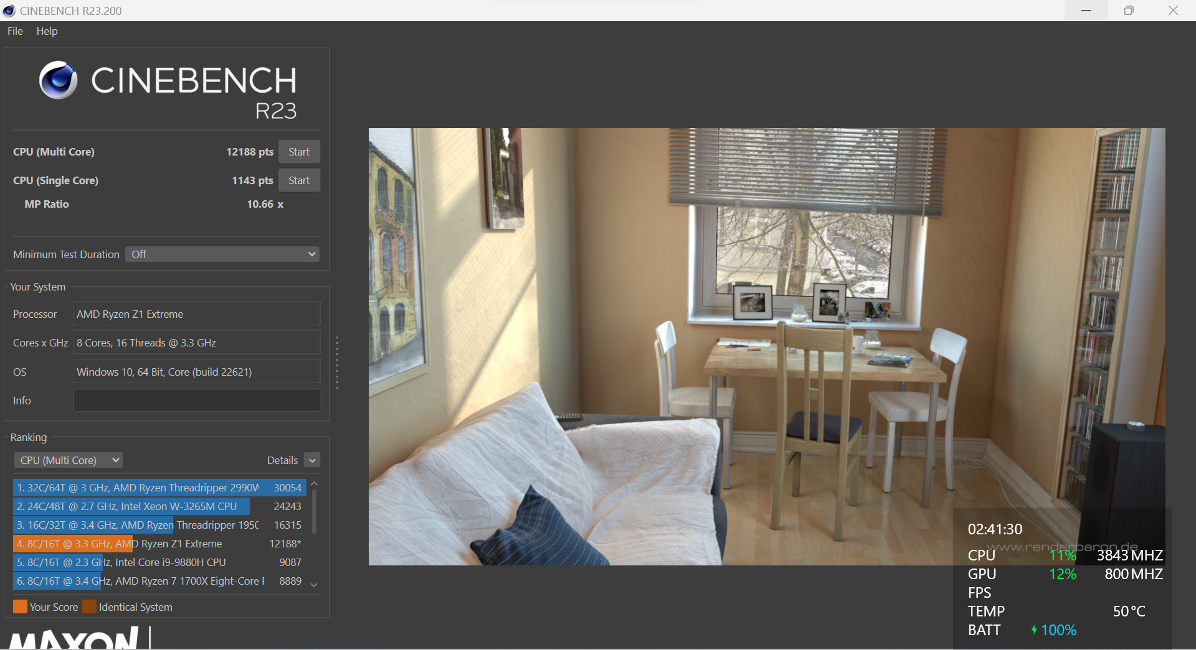Image resolution: width=1196 pixels, height=650 pixels.
Task: Click the brown Identical System legend swatch
Action: (x=90, y=606)
